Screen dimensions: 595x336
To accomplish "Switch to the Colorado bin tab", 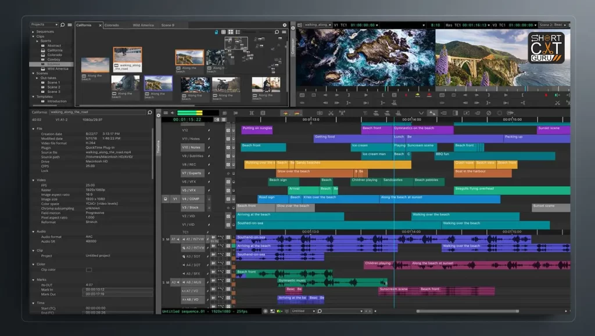I will [x=112, y=26].
